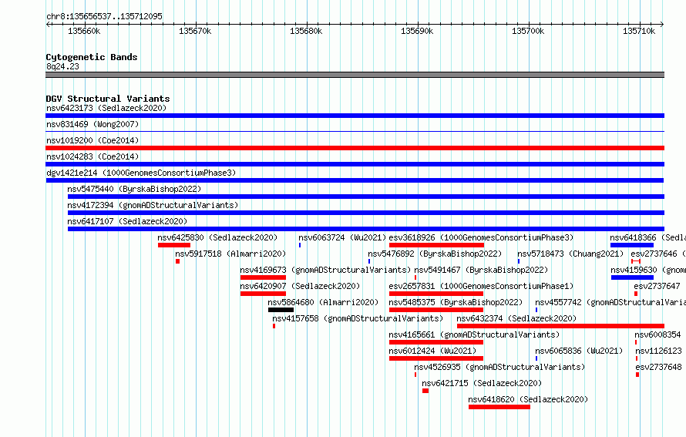Screen dimensions: 686x437
Task: Click the gray 8q24.23 cytogenetic band bar
Action: [355, 75]
